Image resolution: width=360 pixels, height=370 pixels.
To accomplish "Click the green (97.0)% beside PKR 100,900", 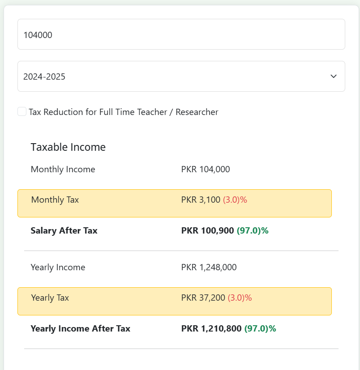I will (253, 230).
